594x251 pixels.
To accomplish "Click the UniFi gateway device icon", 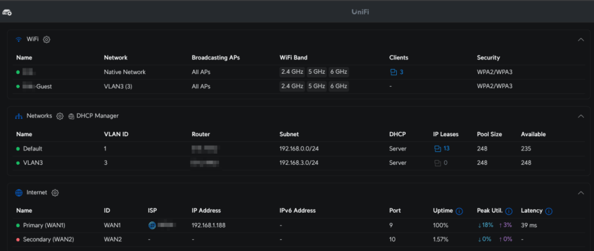I will (x=7, y=12).
